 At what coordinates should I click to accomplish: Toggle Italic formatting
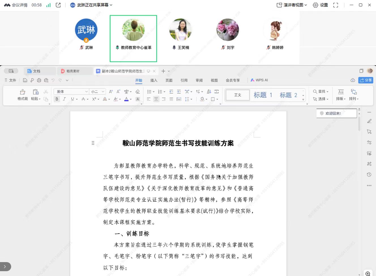click(x=64, y=99)
